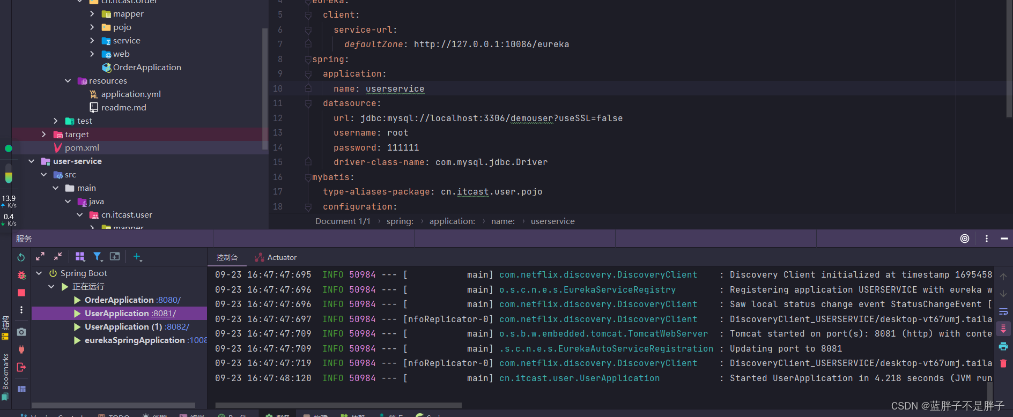The width and height of the screenshot is (1013, 417).
Task: Place cursor on the userservice name value
Action: click(395, 89)
